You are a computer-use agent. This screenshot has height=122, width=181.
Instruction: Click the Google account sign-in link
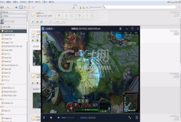[x=174, y=2]
